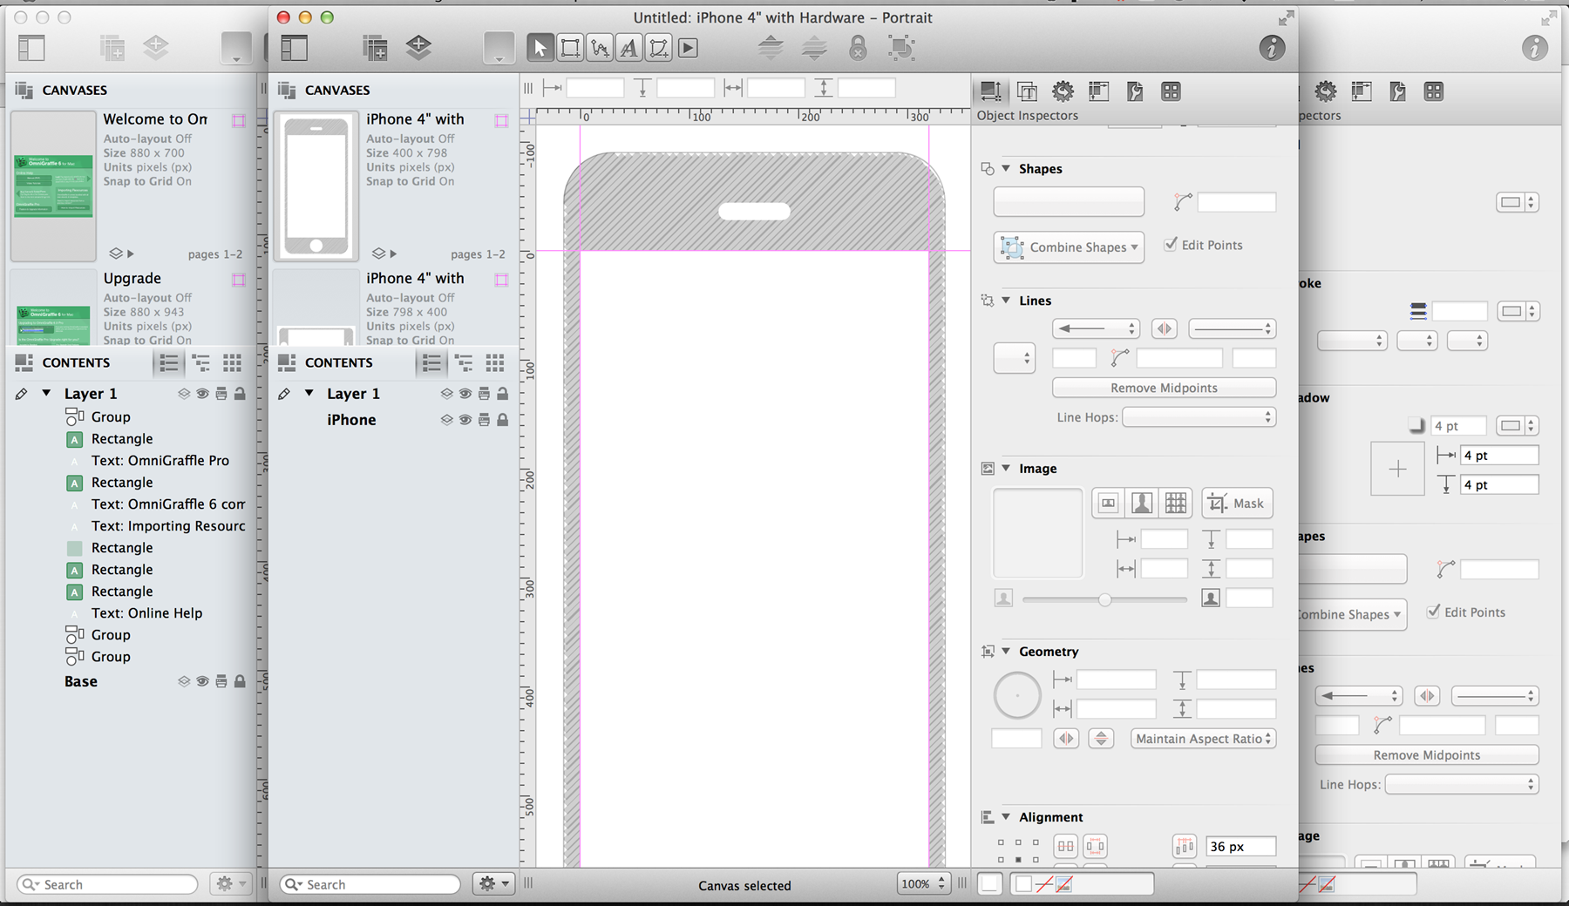Toggle visibility of Base layer in back window
Image resolution: width=1569 pixels, height=906 pixels.
(202, 681)
